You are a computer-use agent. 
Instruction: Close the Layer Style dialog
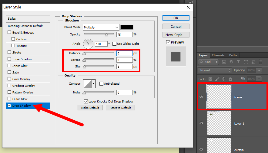[188, 7]
